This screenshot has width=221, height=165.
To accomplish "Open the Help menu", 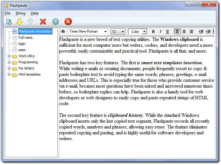I will point(35,13).
